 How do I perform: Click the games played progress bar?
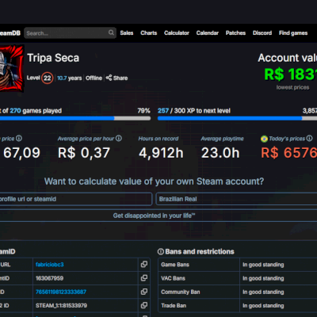[75, 119]
